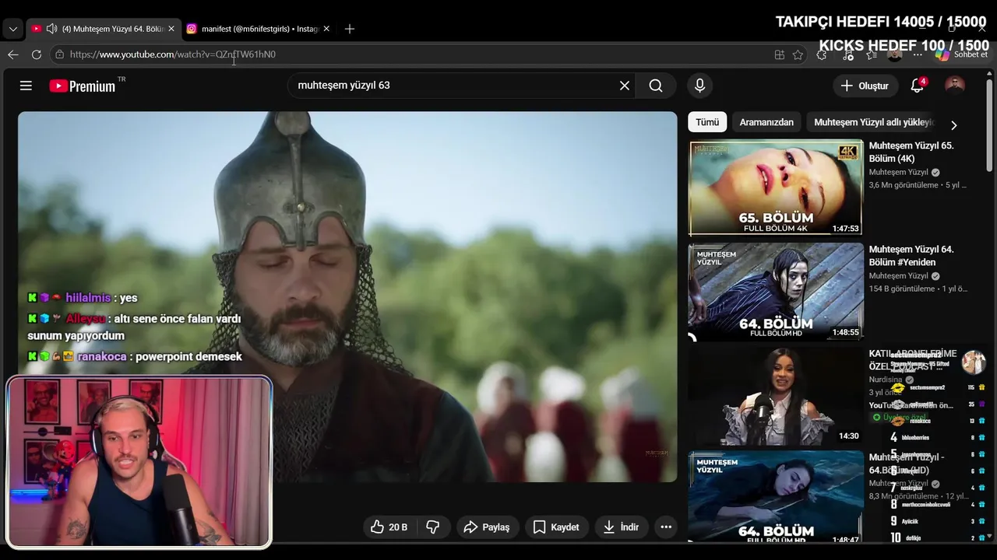Screen dimensions: 997x560
Task: View site information icon in address bar
Action: [x=59, y=54]
